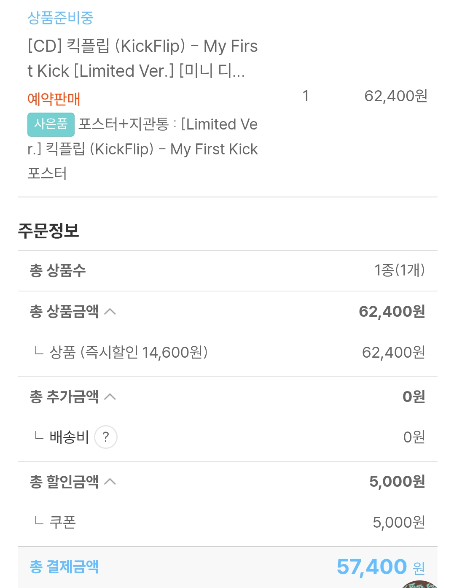Viewport: 454px width, 588px height.
Task: Collapse the 총 추가금액 section arrow
Action: click(110, 397)
